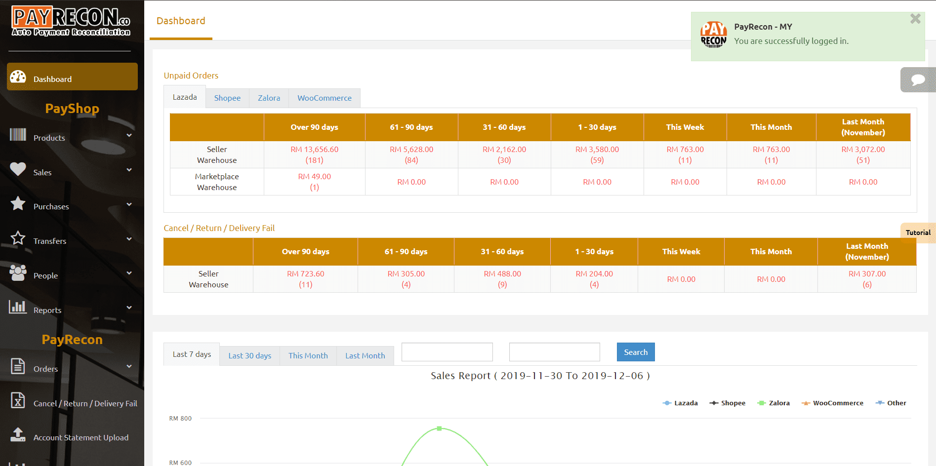Open unpaid Seller Warehouse over 90 days RM 13,656.60
Image resolution: width=936 pixels, height=466 pixels.
click(x=314, y=155)
